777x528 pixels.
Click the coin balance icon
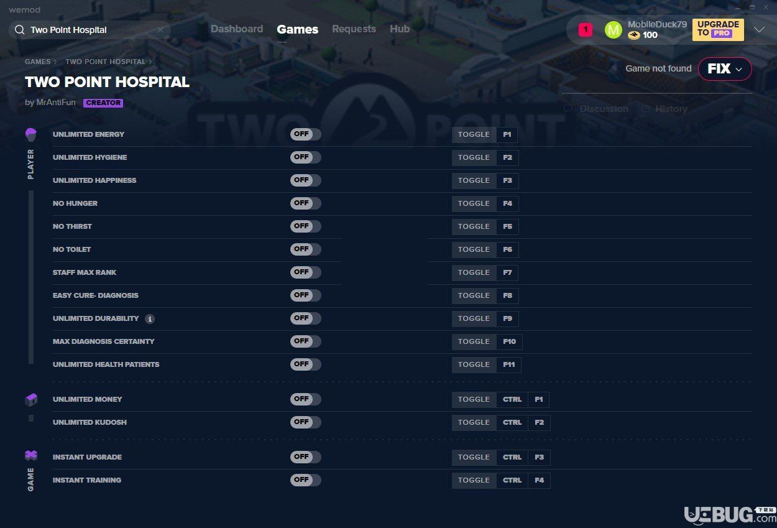tap(634, 35)
